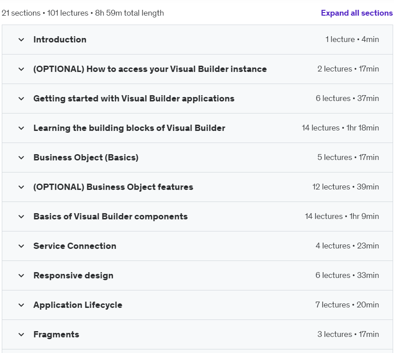The width and height of the screenshot is (394, 353).
Task: Expand the Responsive design chevron
Action: (x=21, y=275)
